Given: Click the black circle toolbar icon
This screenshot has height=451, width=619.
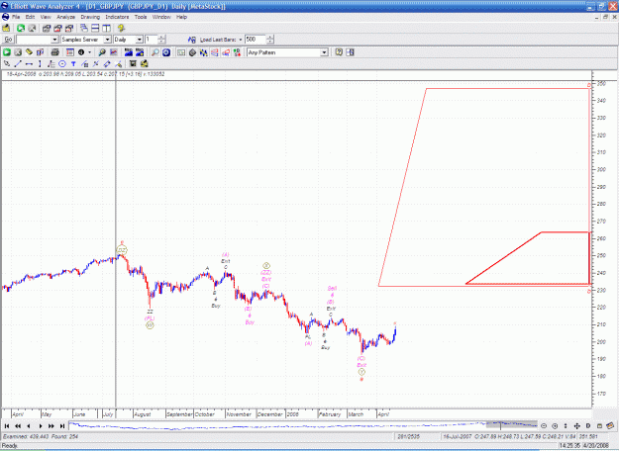Looking at the screenshot, I should [x=81, y=52].
